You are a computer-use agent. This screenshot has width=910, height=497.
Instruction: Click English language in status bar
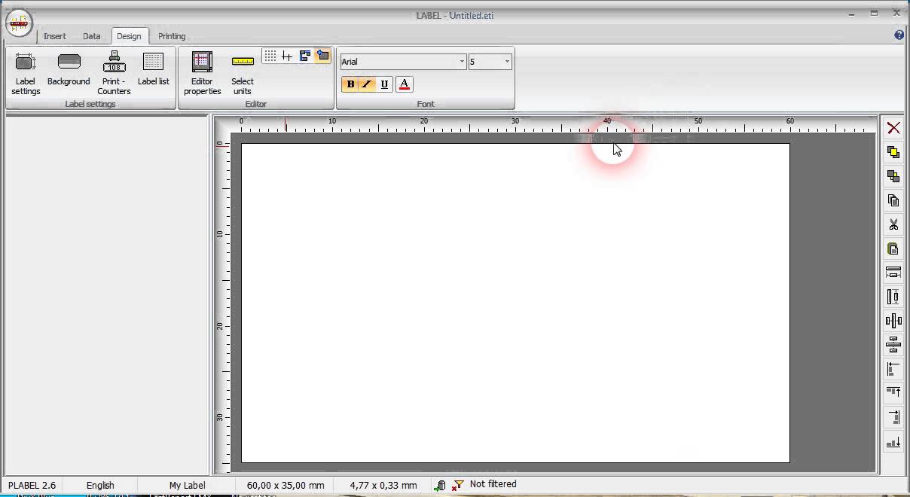pyautogui.click(x=100, y=486)
